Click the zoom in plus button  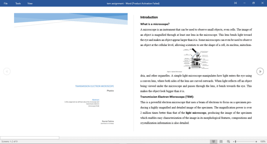[256, 142]
